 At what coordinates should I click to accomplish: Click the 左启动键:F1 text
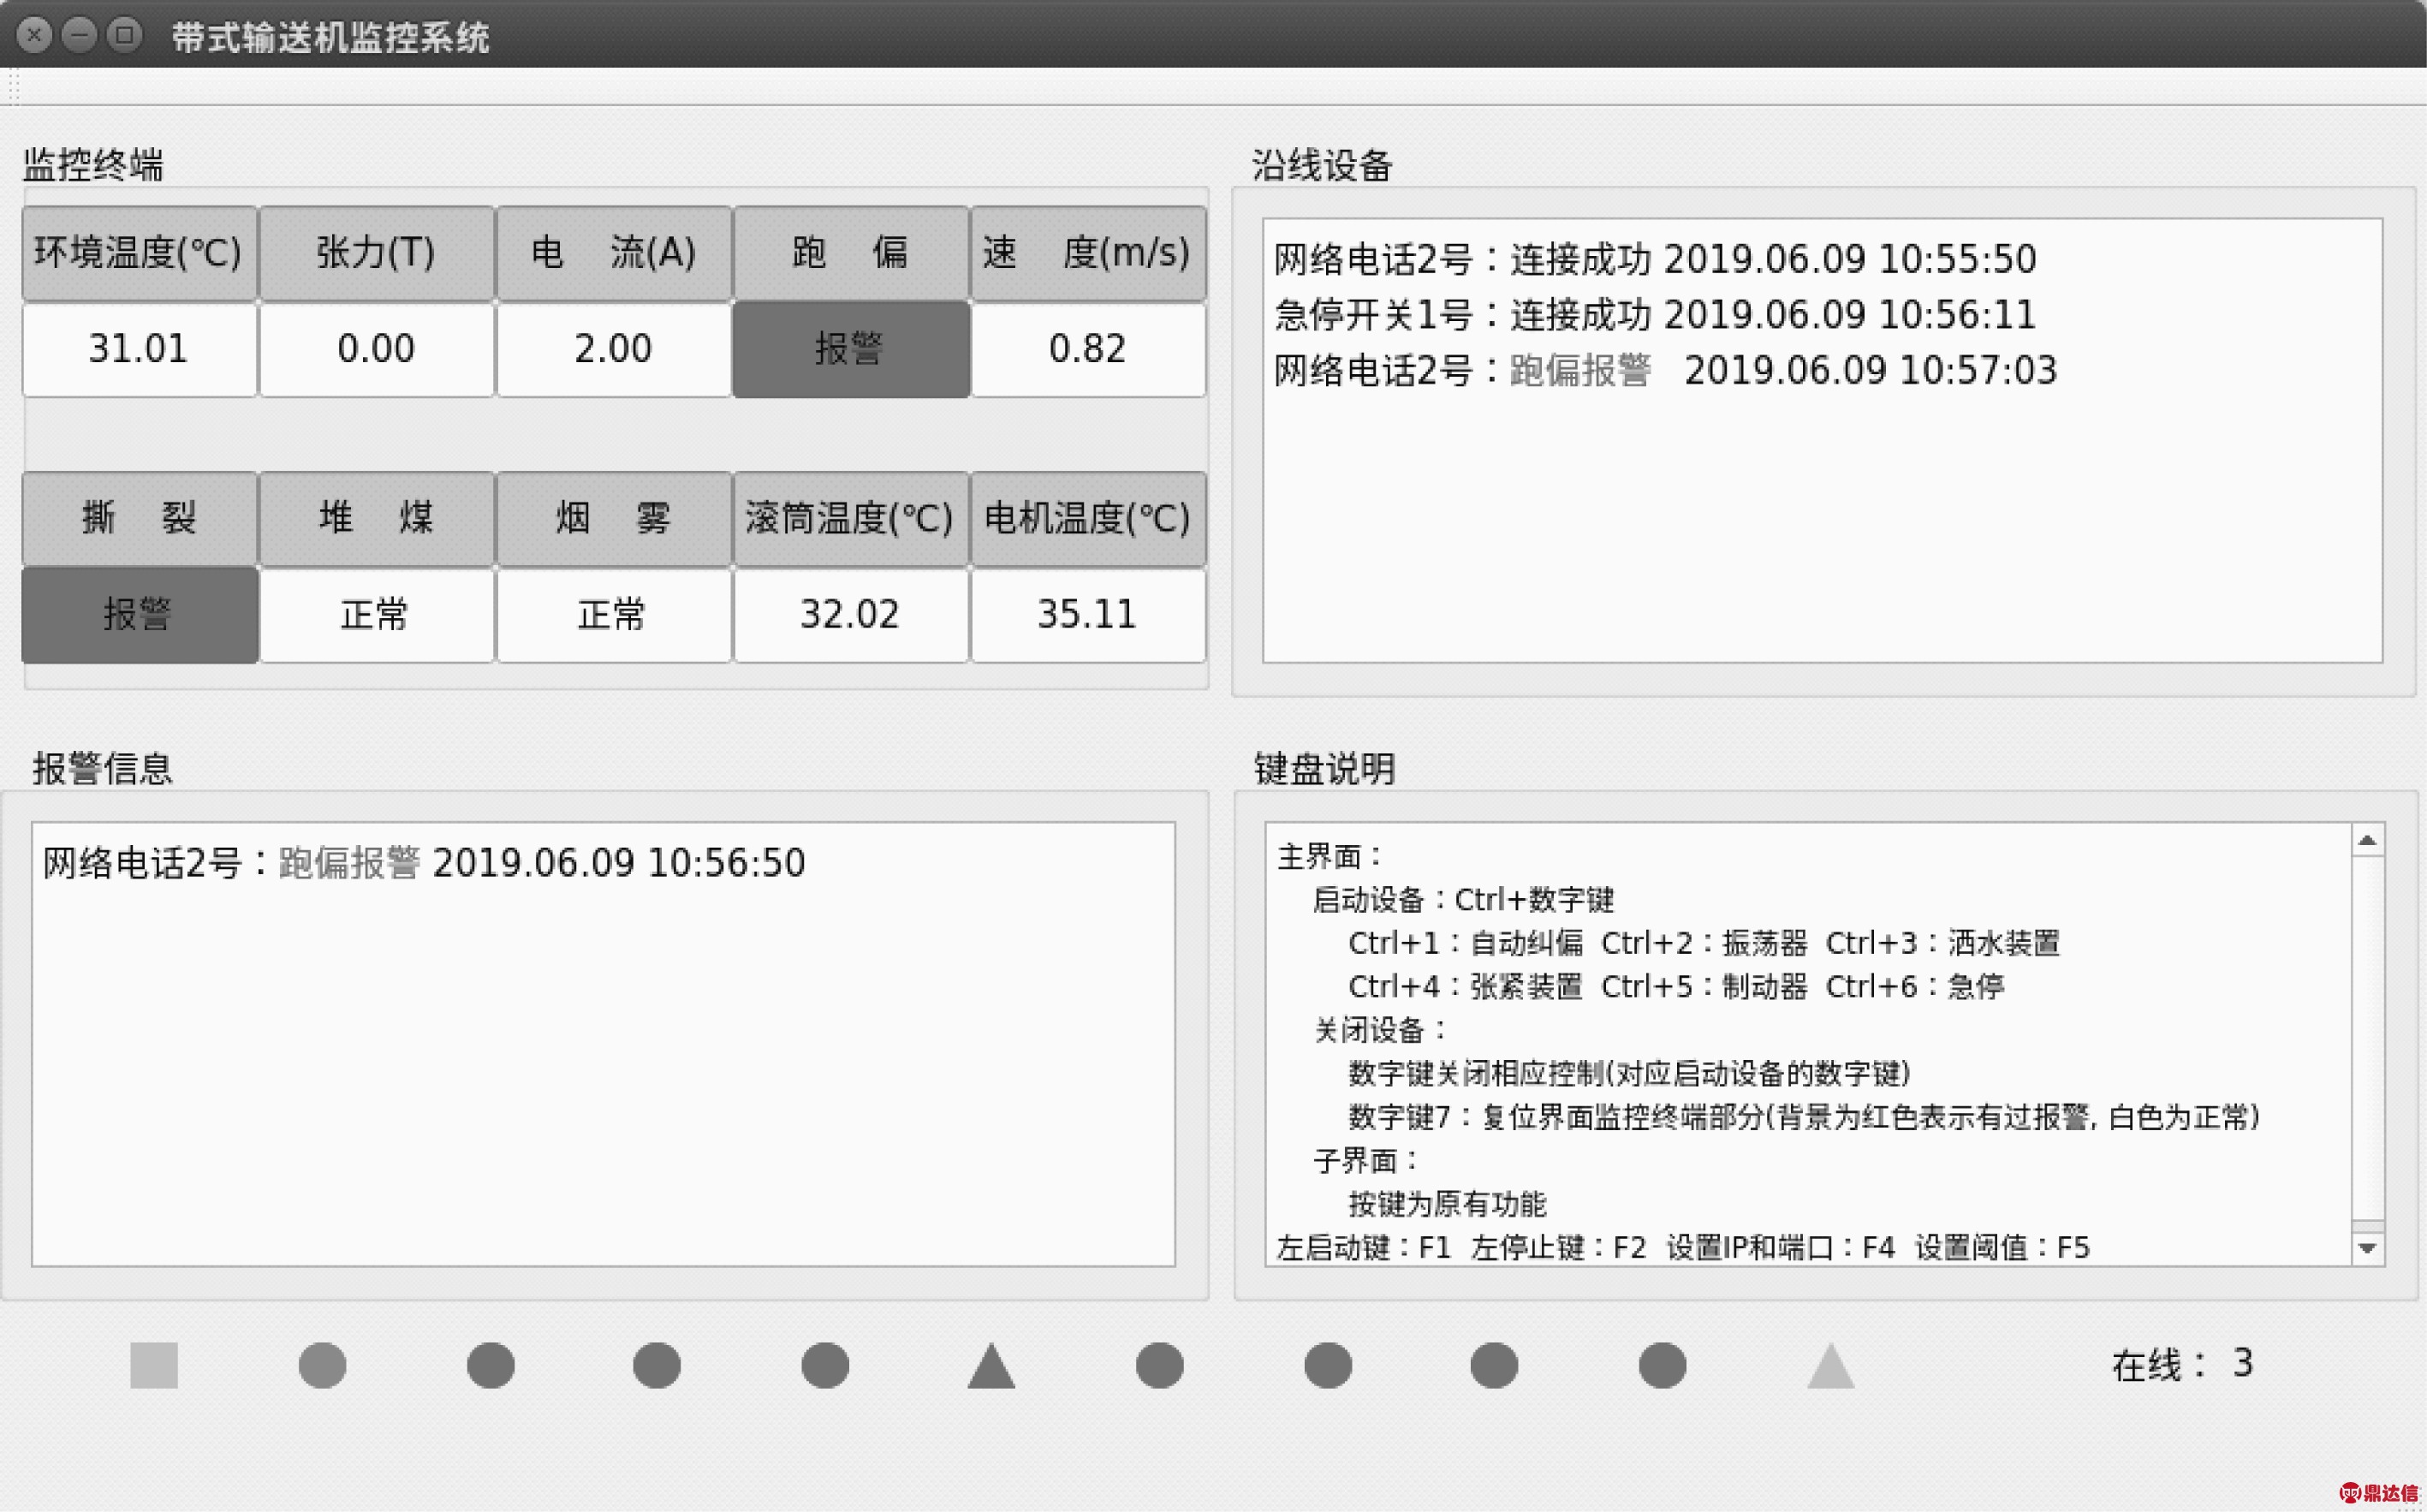[x=1364, y=1248]
